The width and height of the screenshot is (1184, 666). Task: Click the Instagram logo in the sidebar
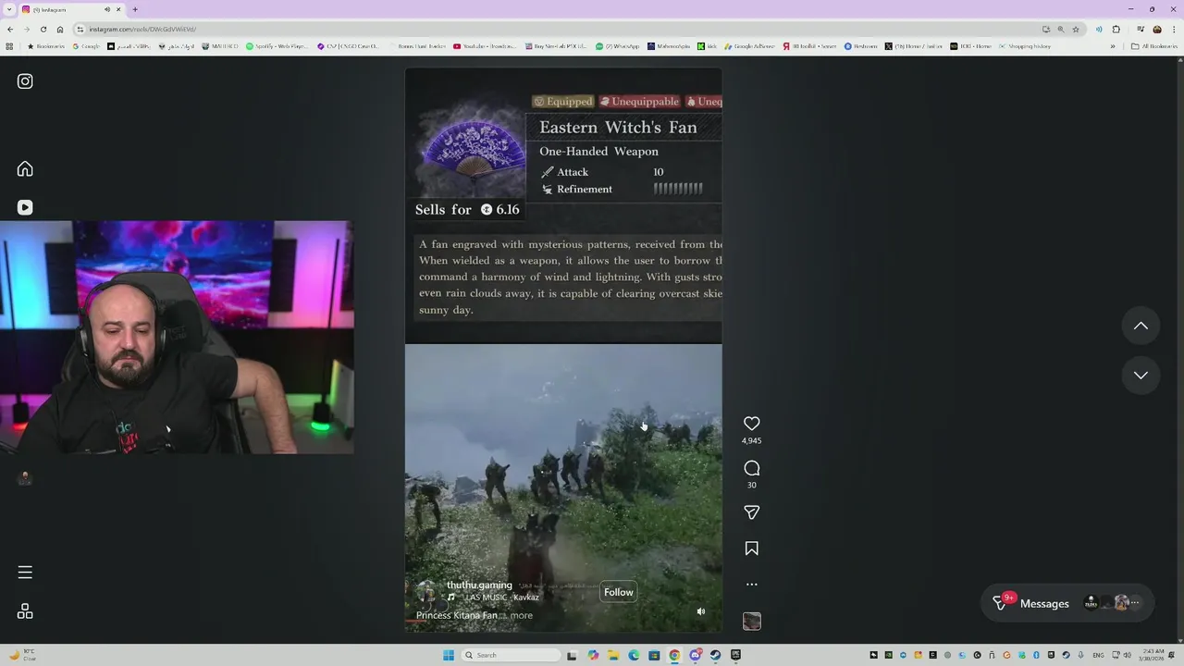pos(25,81)
